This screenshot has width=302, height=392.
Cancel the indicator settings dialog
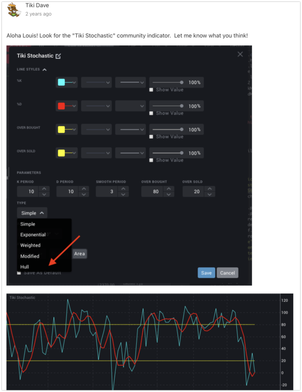[227, 273]
